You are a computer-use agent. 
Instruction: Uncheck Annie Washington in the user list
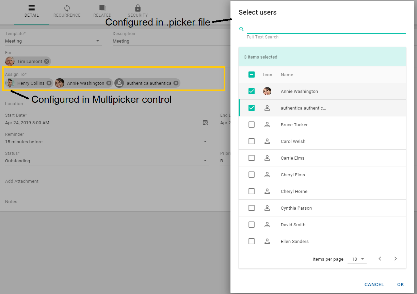(252, 91)
